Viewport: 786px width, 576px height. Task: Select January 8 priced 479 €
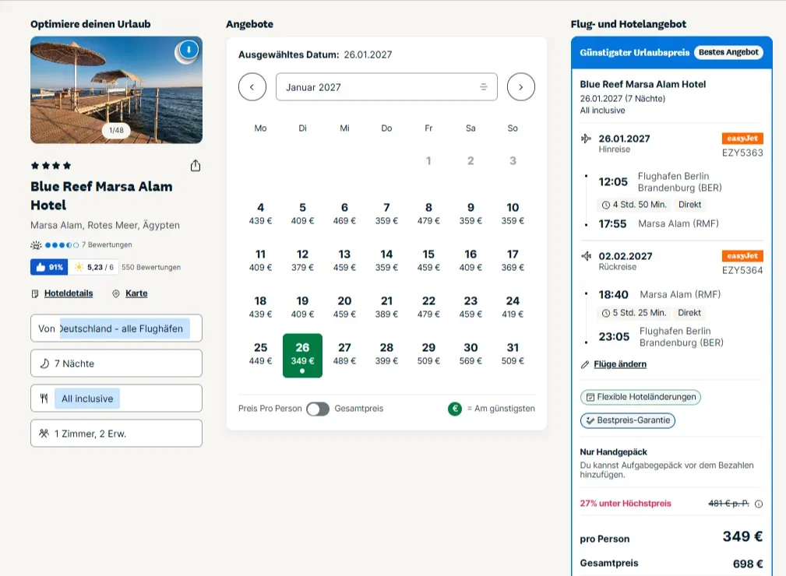point(428,214)
